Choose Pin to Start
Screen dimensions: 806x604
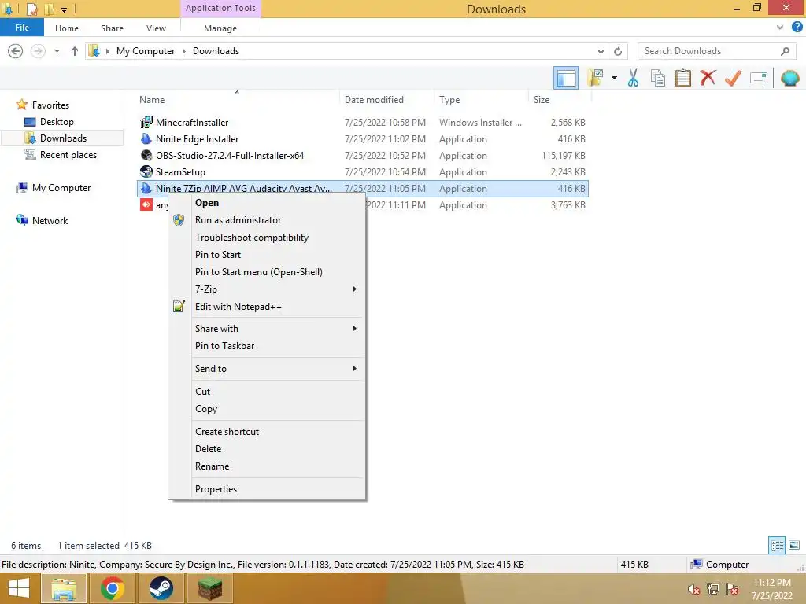pyautogui.click(x=267, y=255)
